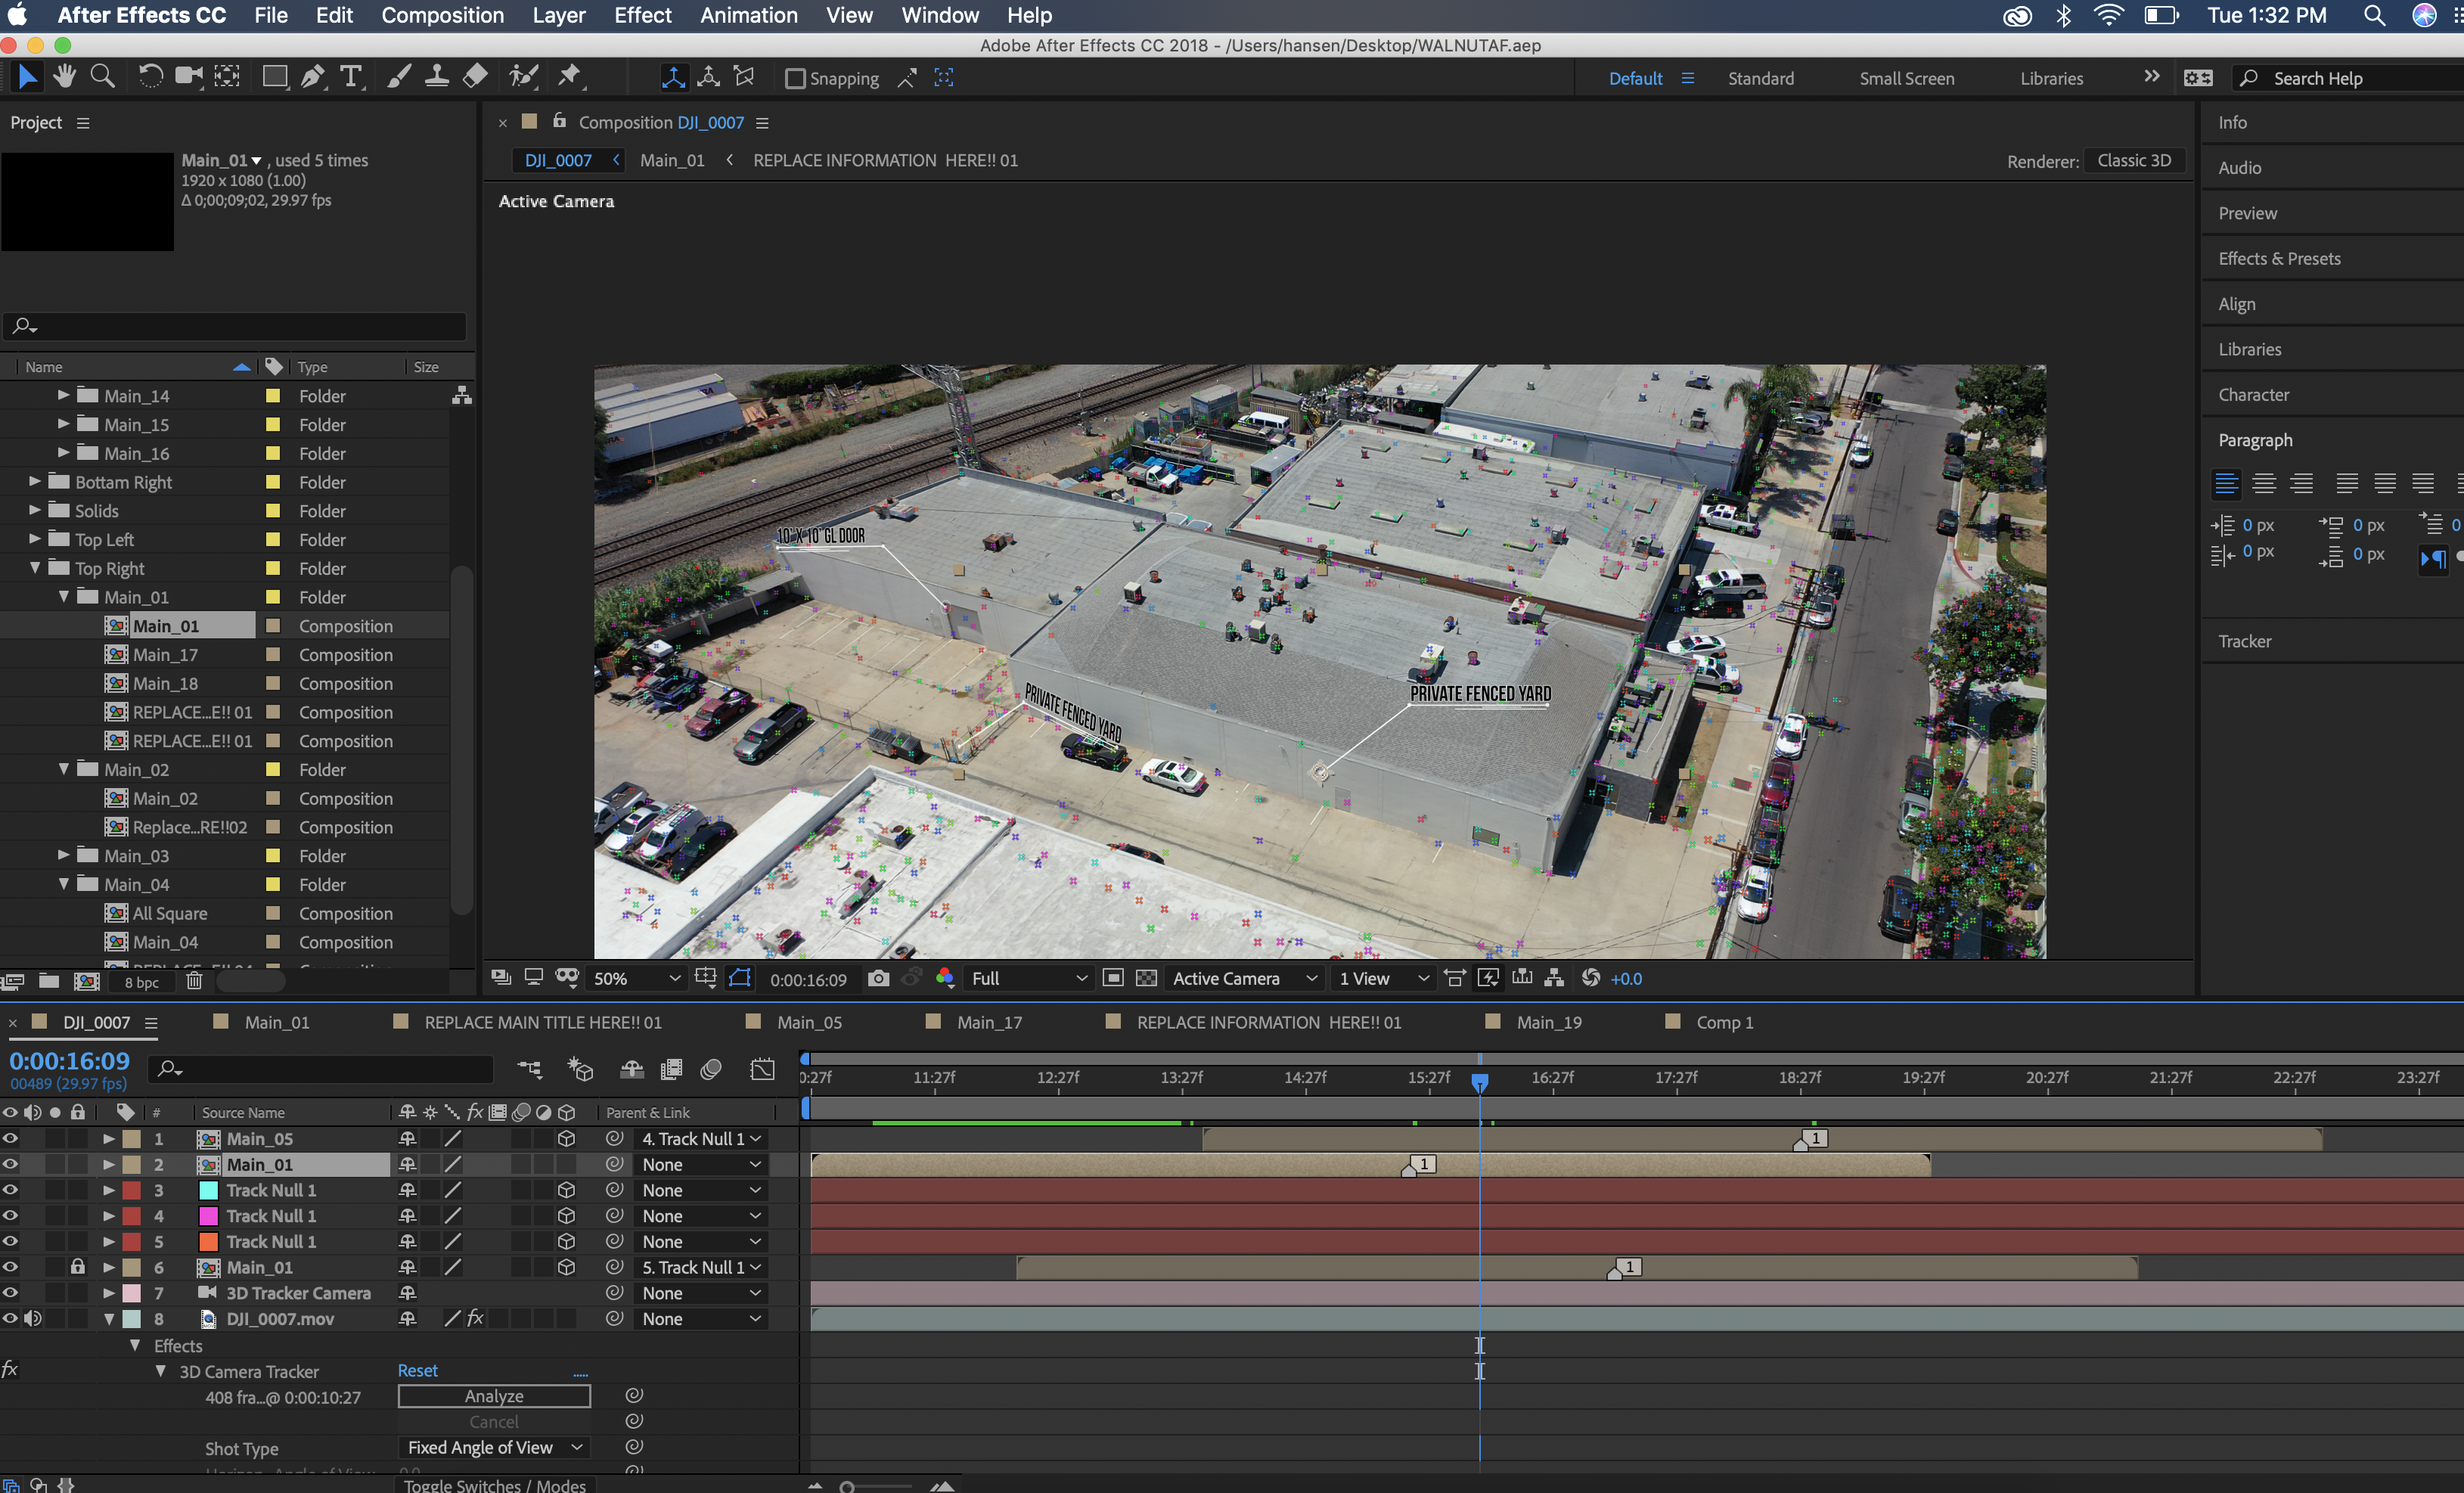
Task: Select the Brush tool
Action: click(x=398, y=77)
